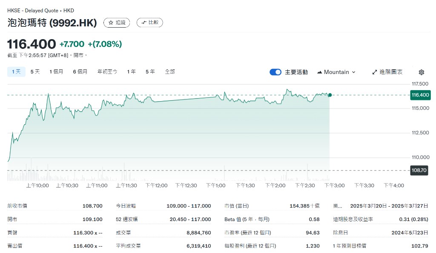Click the 平均成交量 value 6,319,410
The height and width of the screenshot is (253, 436).
[x=199, y=246]
